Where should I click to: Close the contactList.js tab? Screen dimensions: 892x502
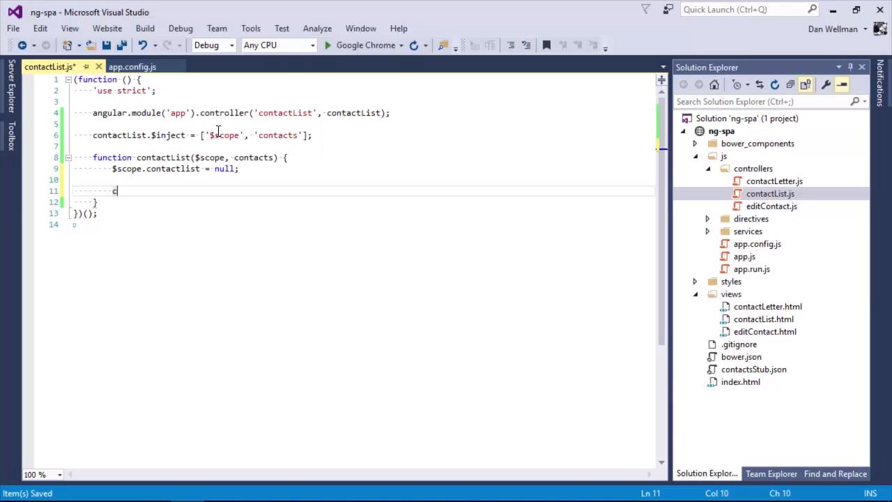(x=98, y=67)
